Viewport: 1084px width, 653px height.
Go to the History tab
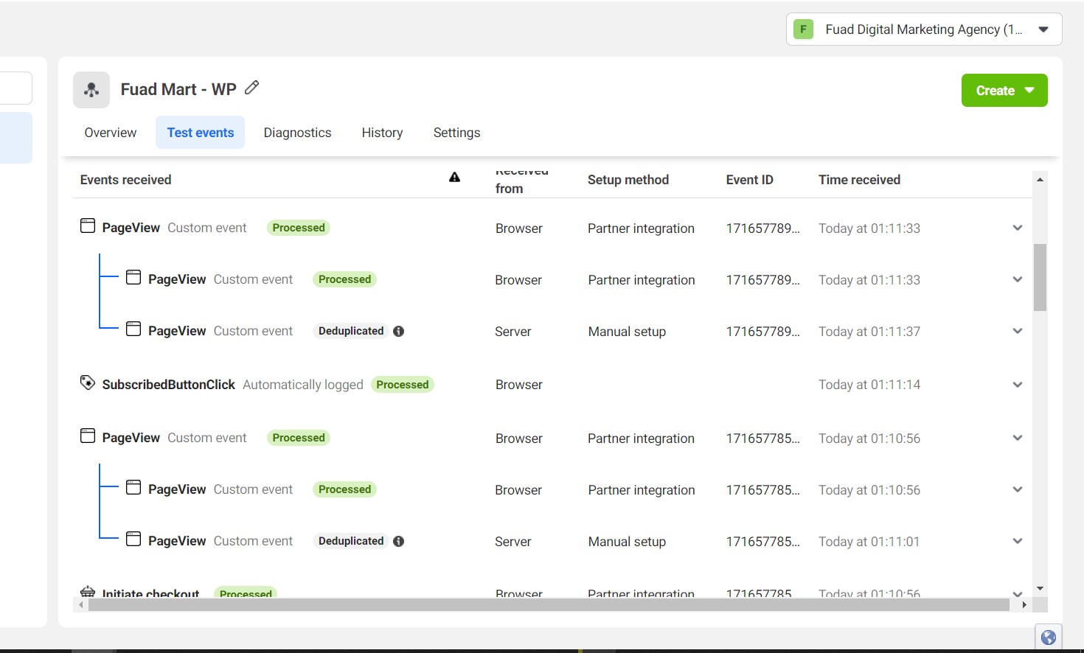click(382, 133)
